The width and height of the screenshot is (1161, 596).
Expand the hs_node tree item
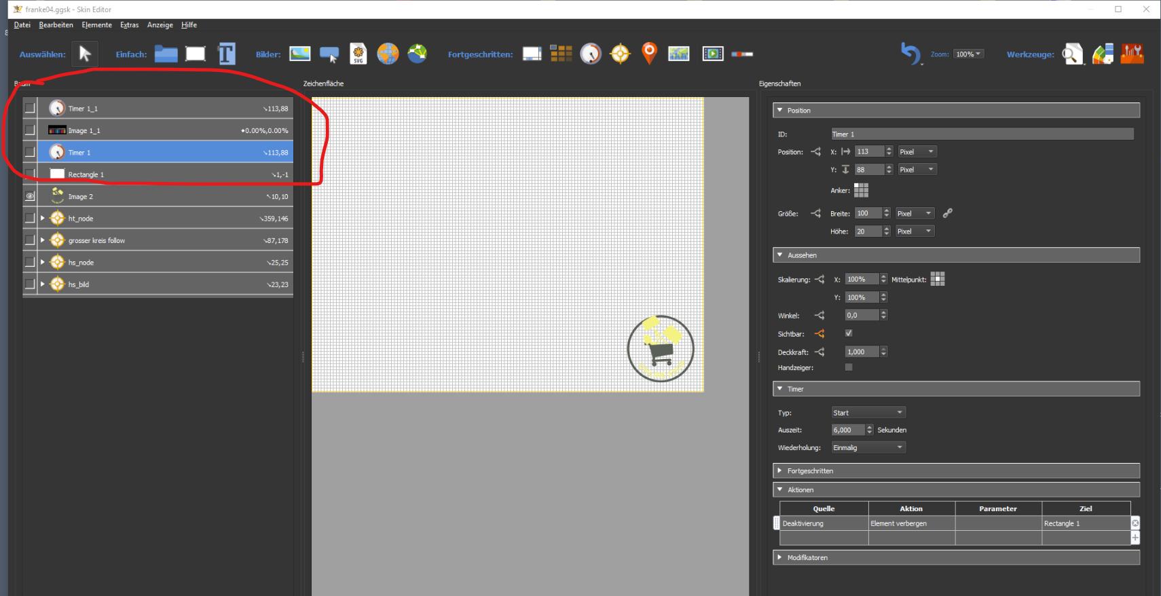tap(42, 262)
